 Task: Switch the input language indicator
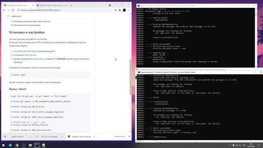pyautogui.click(x=244, y=145)
